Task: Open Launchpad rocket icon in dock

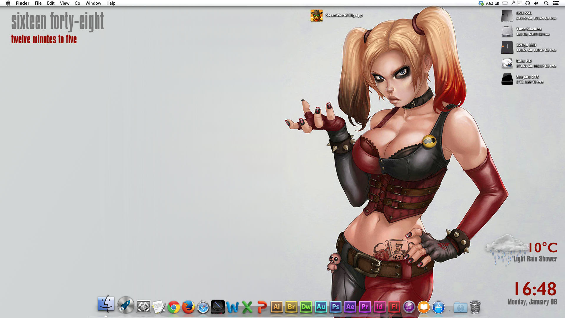Action: click(x=126, y=305)
